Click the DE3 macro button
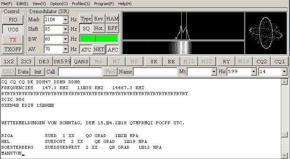 [44, 61]
